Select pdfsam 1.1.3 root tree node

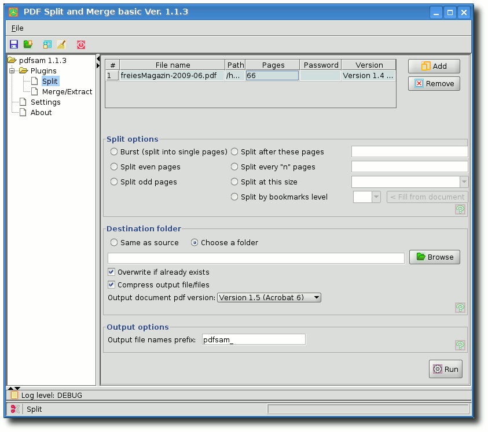[x=43, y=60]
